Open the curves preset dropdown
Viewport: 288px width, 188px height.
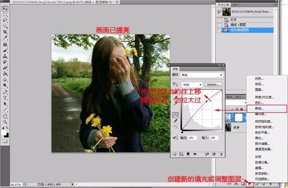point(202,75)
